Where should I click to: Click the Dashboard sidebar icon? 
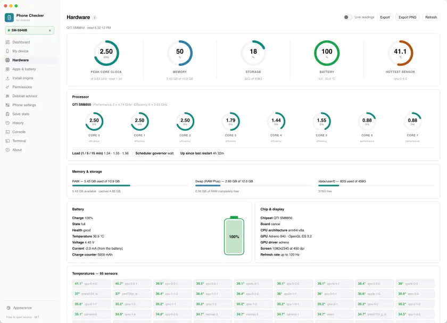tap(7, 42)
